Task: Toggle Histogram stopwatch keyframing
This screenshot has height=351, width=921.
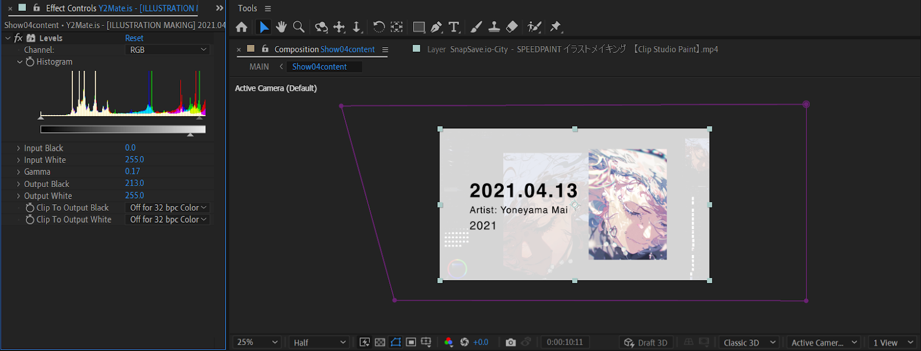Action: pyautogui.click(x=30, y=62)
